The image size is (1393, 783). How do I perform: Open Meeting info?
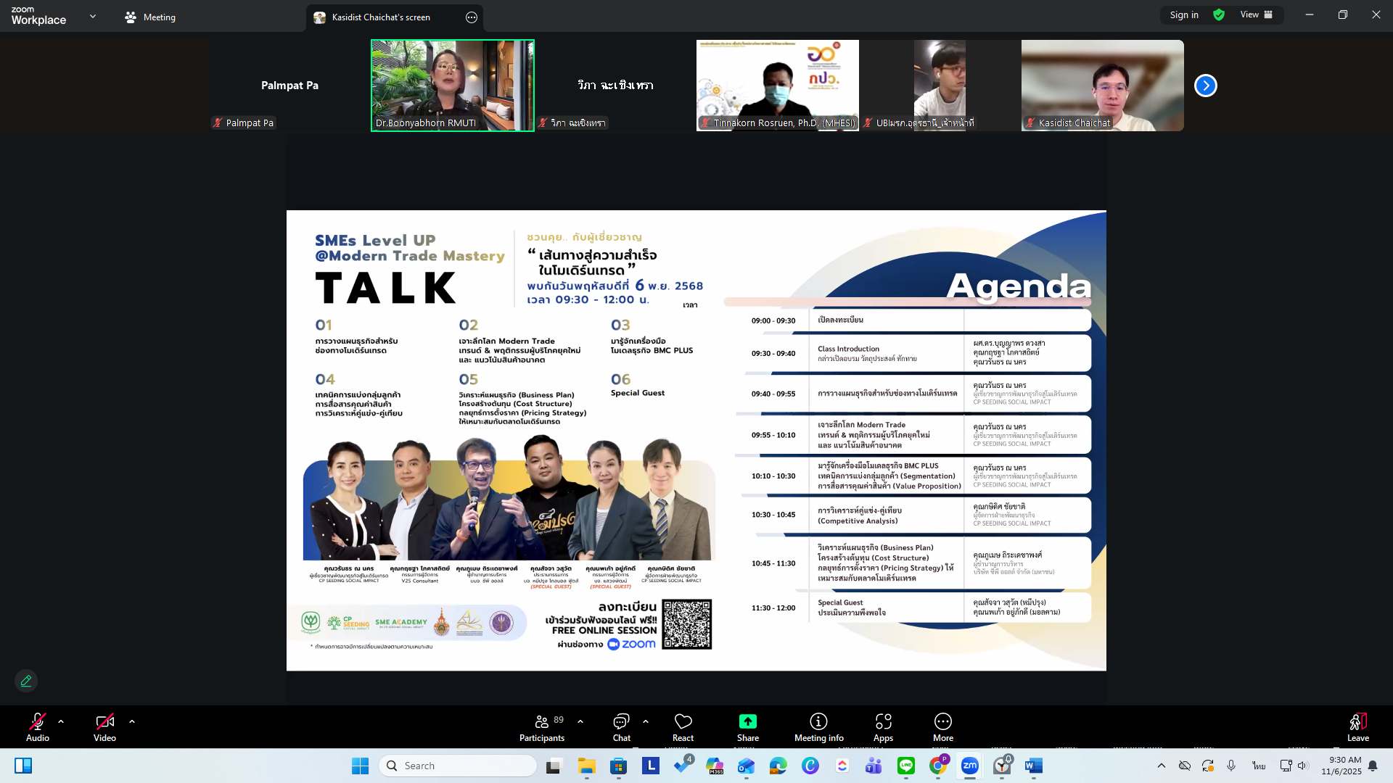818,727
